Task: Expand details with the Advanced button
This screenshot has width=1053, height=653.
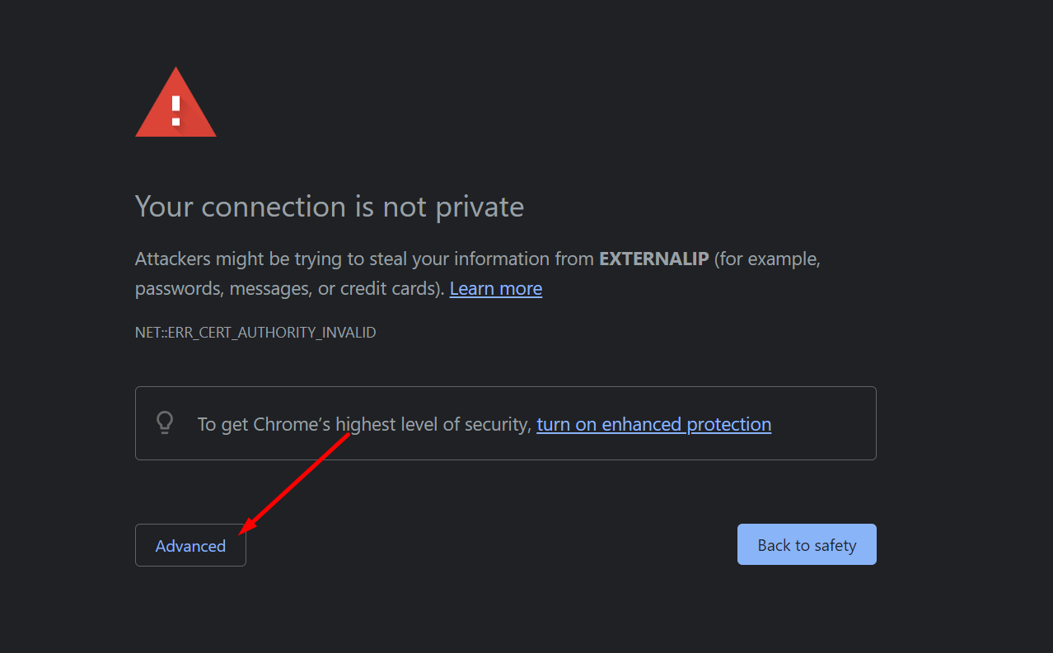Action: coord(190,545)
